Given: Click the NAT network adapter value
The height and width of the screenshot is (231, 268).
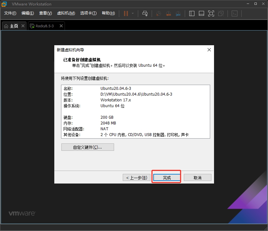Looking at the screenshot, I should point(104,129).
